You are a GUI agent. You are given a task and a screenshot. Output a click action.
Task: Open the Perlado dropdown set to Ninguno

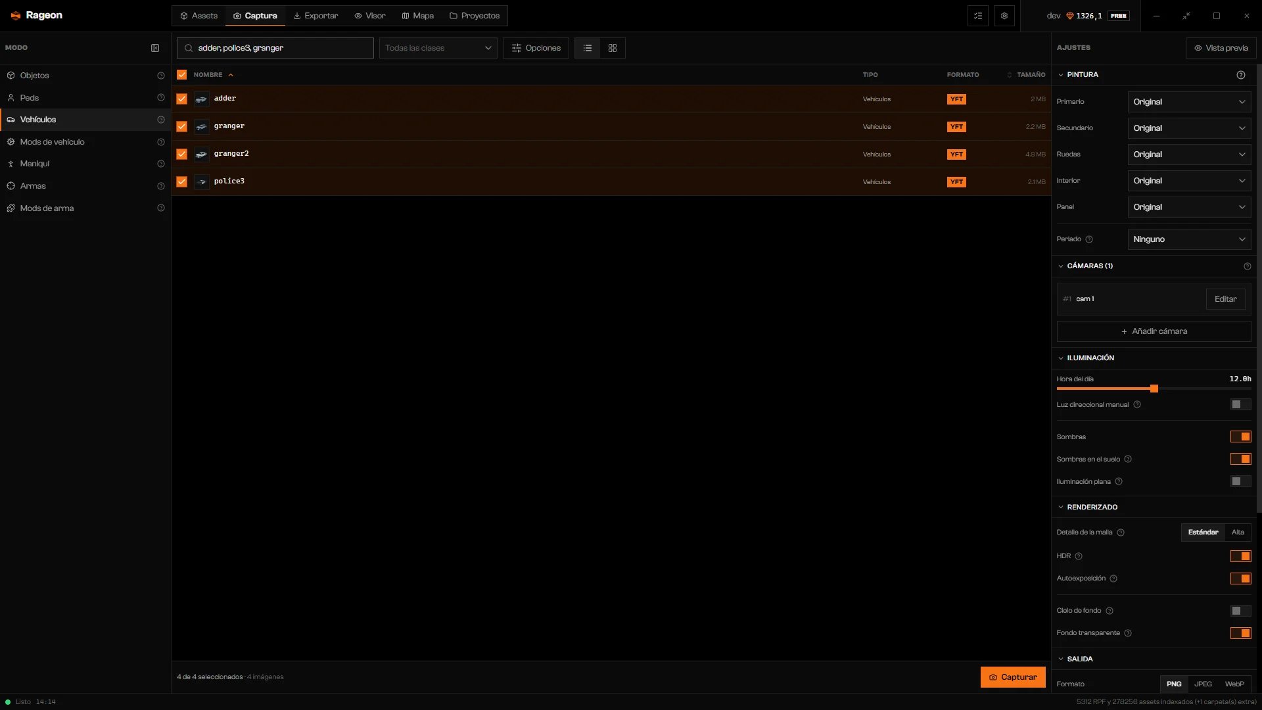[x=1190, y=239]
